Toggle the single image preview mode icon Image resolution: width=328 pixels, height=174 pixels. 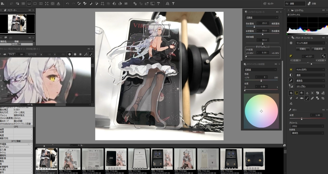[35, 4]
